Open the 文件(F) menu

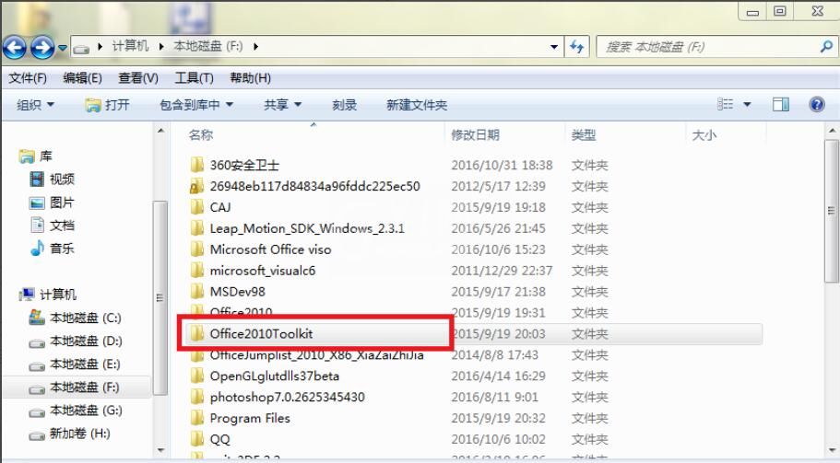[28, 78]
